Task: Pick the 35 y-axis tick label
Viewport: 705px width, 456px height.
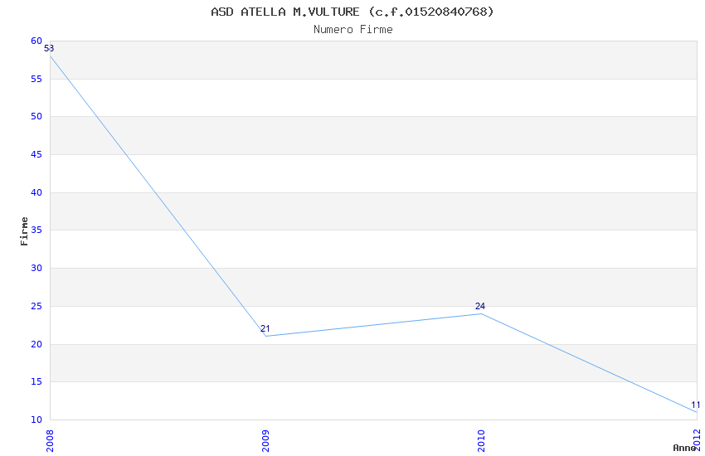Action: click(x=36, y=230)
